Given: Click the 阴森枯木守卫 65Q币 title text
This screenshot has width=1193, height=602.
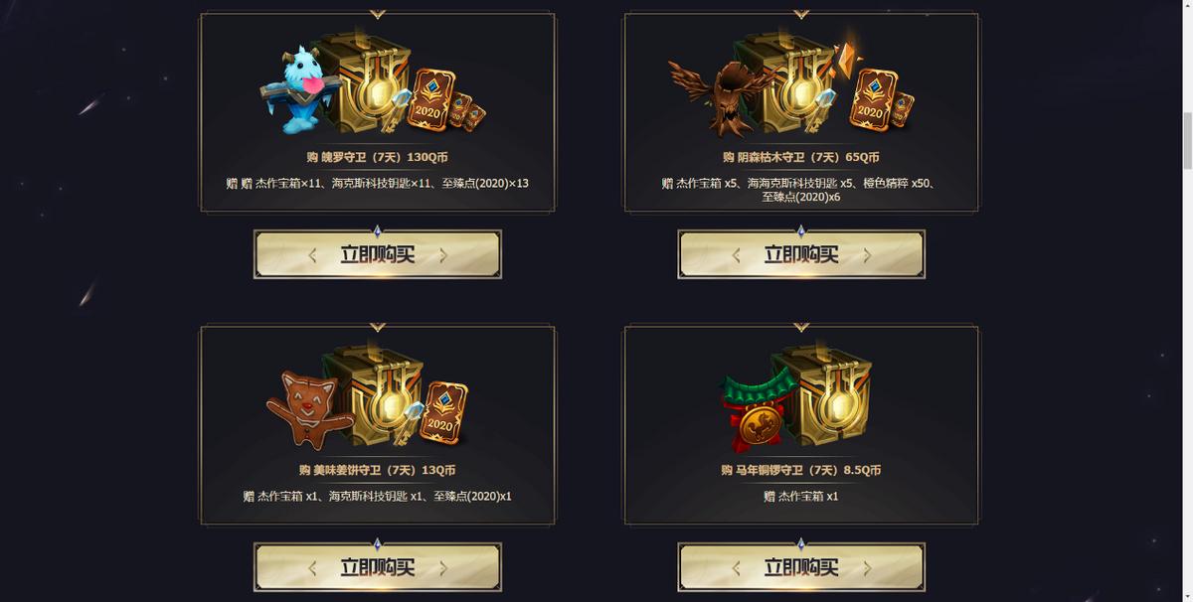Looking at the screenshot, I should pos(801,157).
